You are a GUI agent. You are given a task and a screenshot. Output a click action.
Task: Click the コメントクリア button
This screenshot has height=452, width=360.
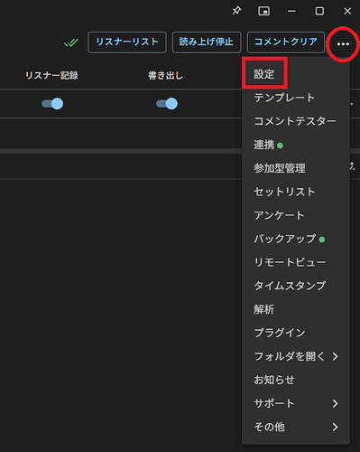coord(286,42)
